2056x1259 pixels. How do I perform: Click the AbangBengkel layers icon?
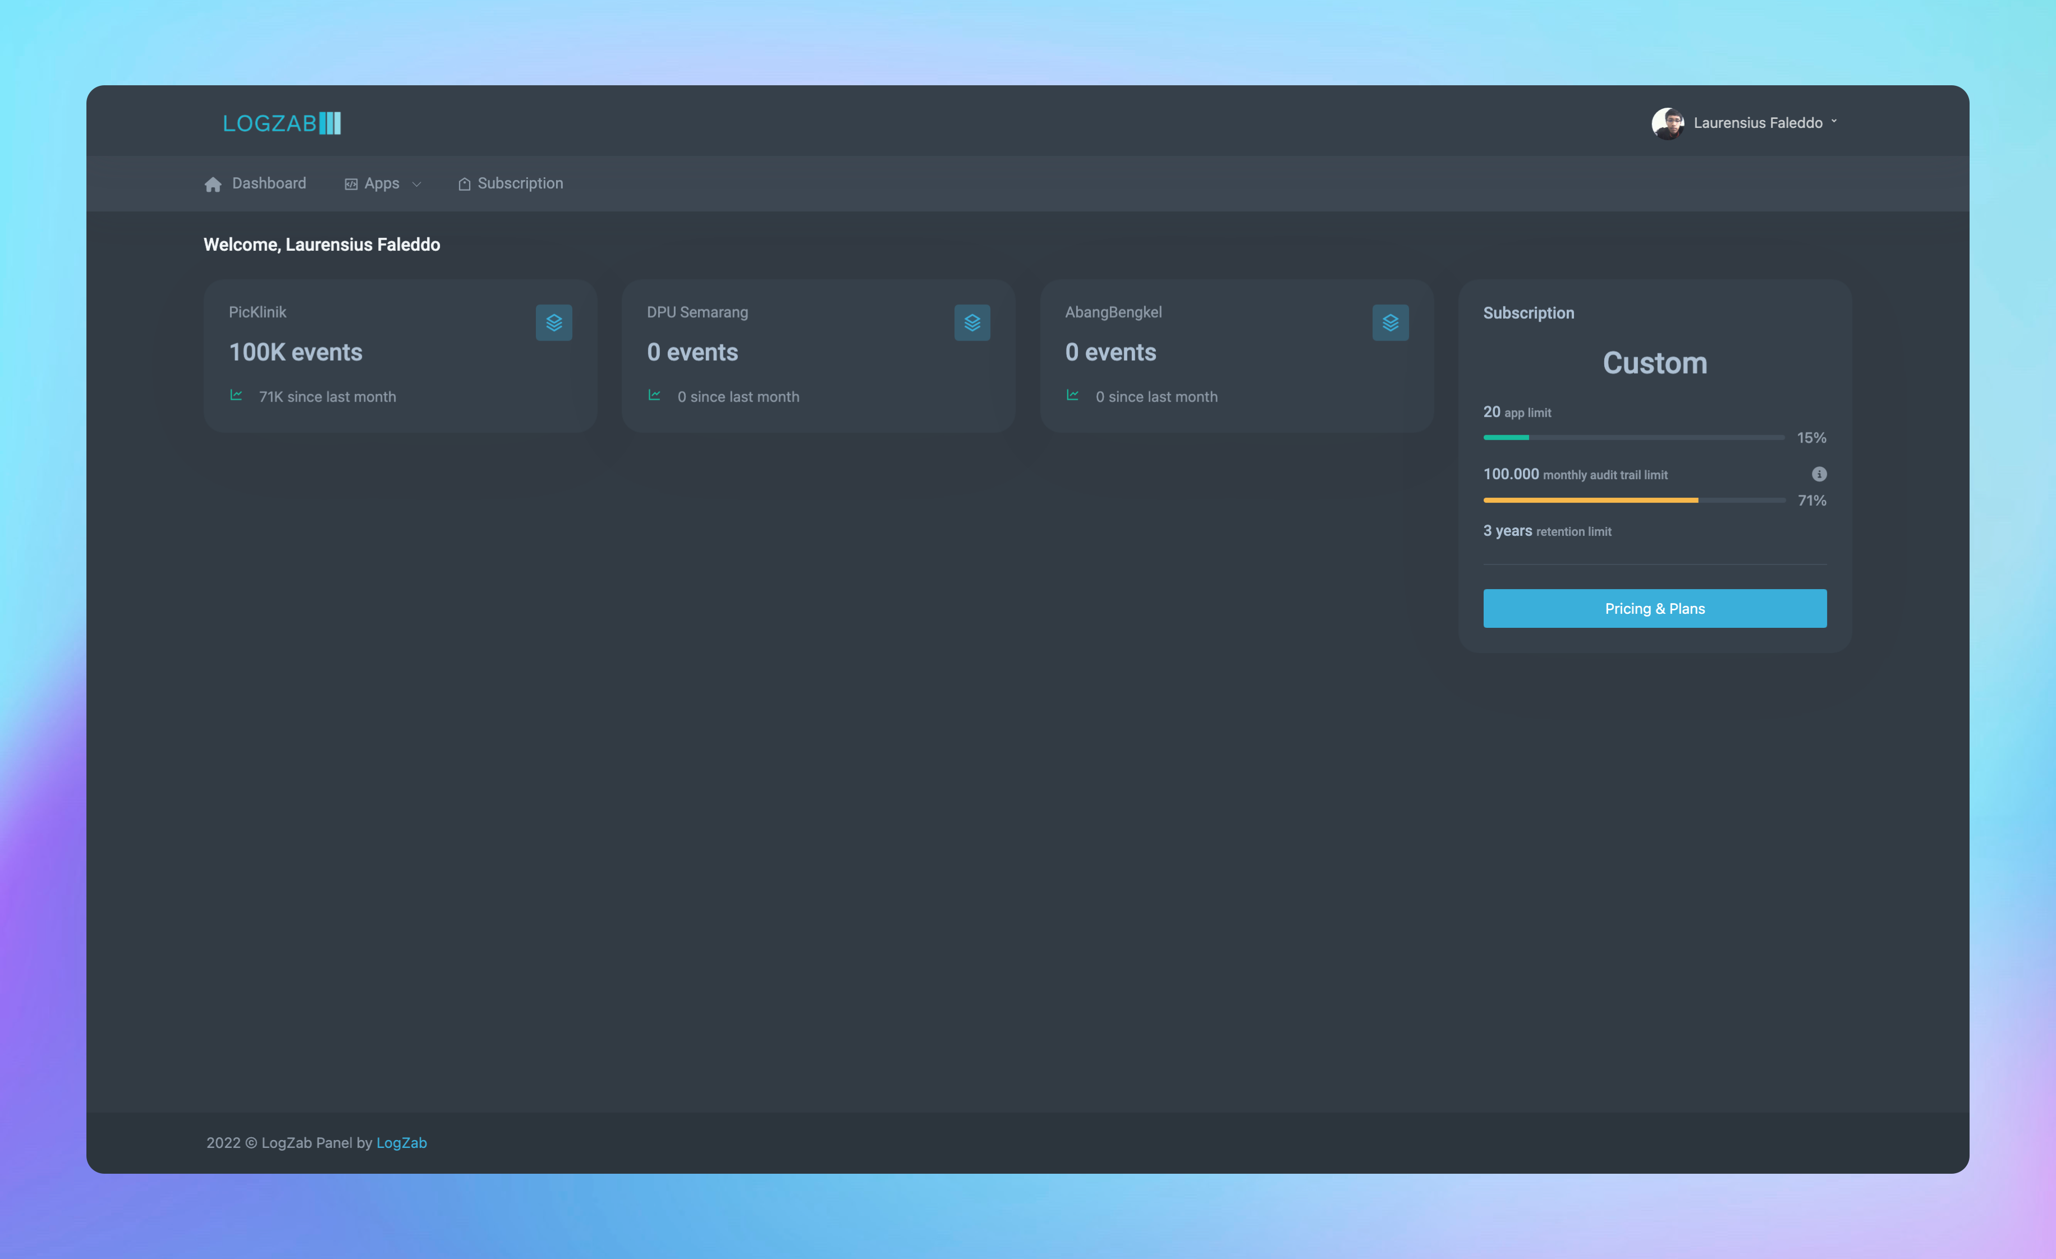pos(1390,323)
